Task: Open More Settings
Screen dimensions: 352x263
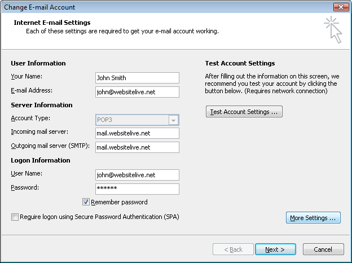Action: coord(313,218)
